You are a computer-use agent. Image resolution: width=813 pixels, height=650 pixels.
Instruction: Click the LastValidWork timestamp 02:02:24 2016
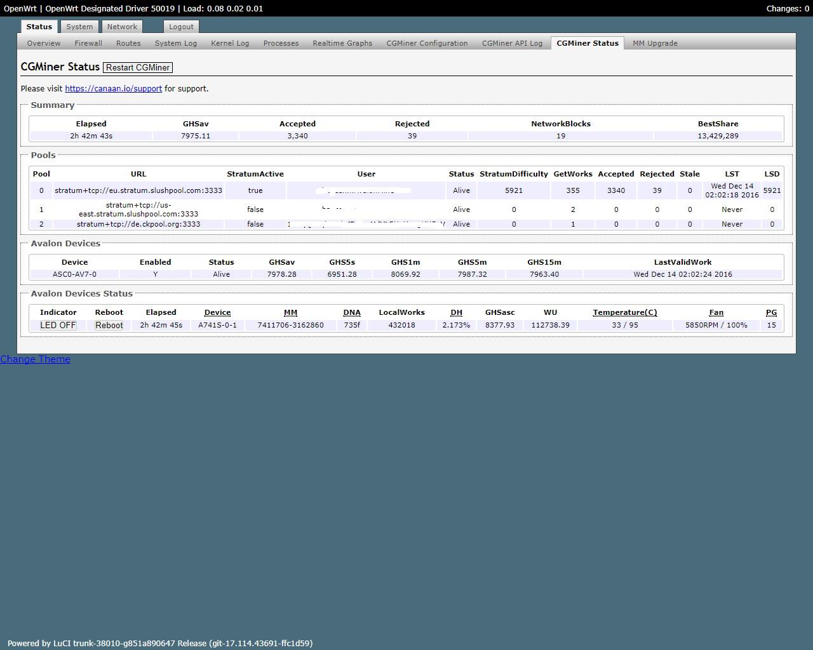pyautogui.click(x=683, y=274)
